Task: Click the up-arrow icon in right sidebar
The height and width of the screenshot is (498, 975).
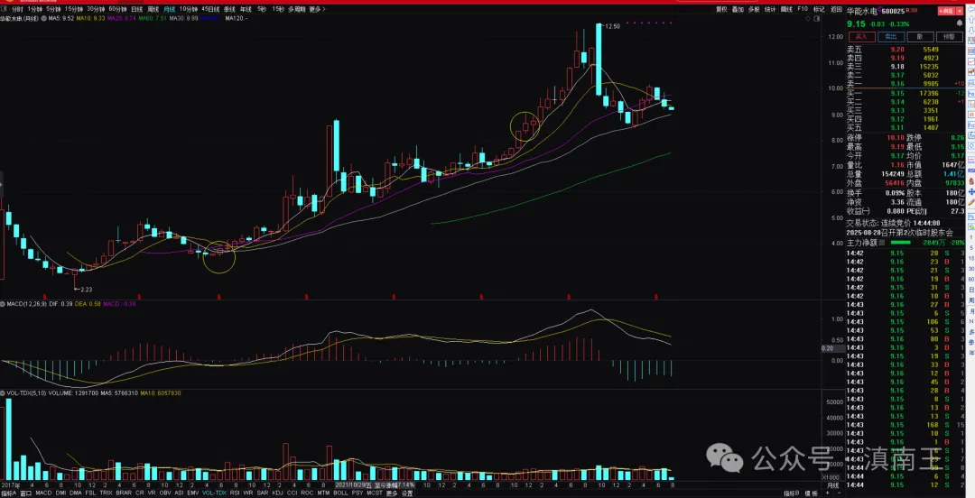Action: point(970,19)
